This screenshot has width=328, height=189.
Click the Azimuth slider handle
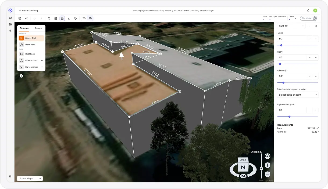283,83
